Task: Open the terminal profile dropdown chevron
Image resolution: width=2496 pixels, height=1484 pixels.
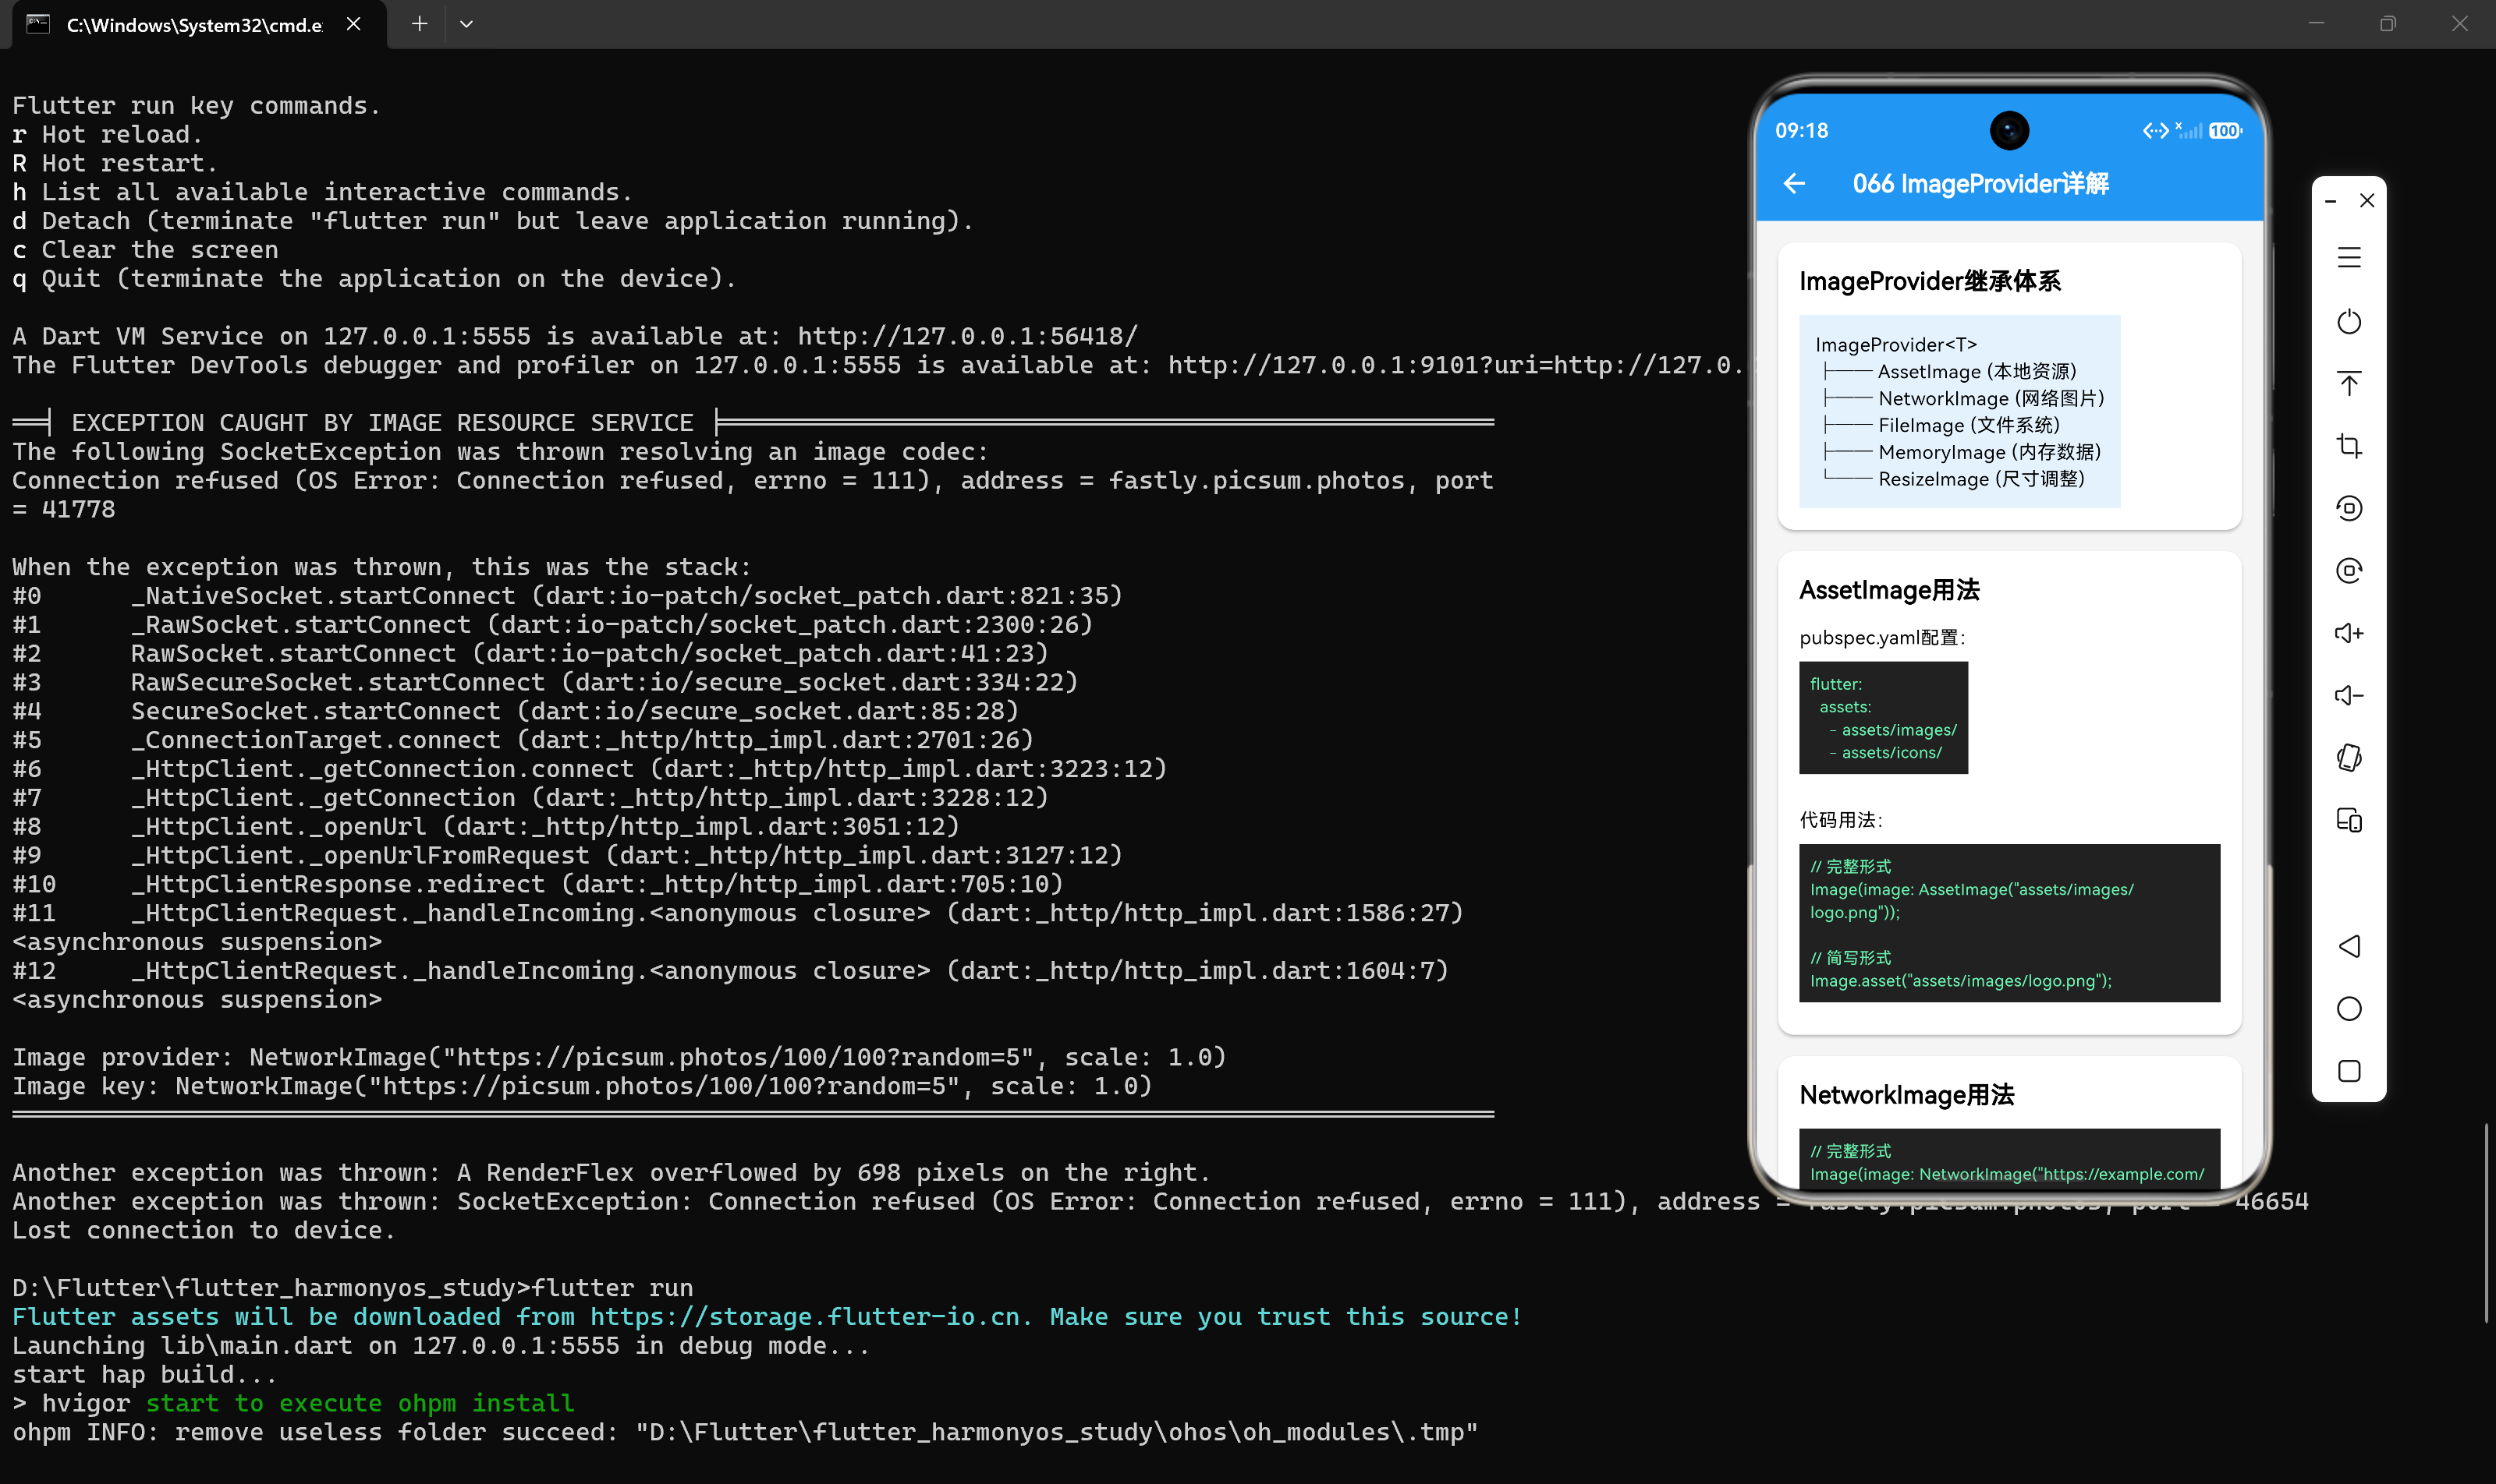Action: point(466,24)
